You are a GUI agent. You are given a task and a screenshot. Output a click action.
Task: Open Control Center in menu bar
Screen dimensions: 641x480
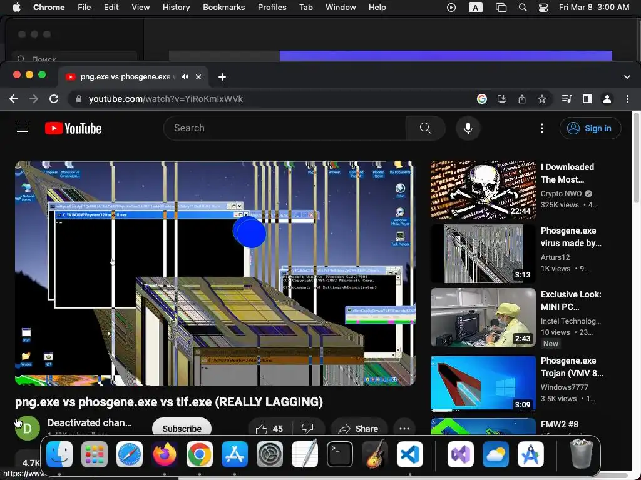point(543,7)
